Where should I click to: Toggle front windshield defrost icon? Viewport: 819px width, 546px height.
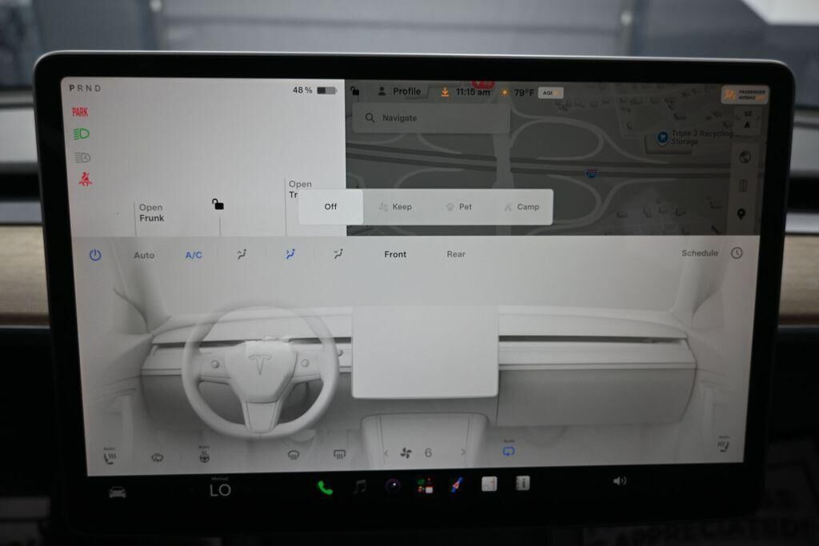(294, 455)
